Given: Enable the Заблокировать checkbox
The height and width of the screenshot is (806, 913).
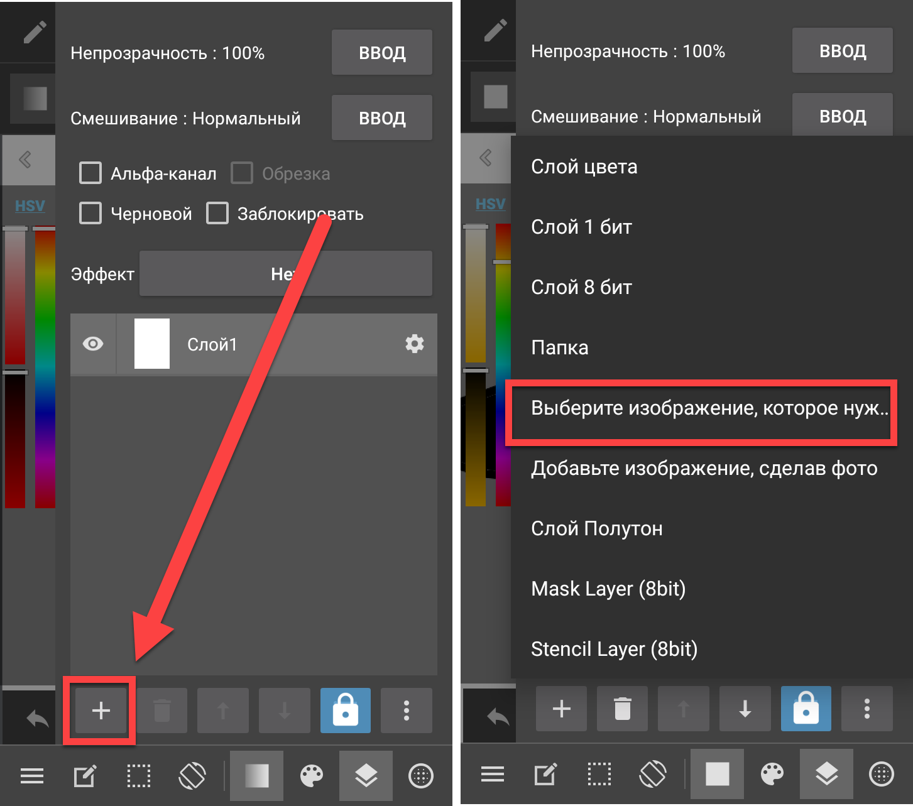Looking at the screenshot, I should 217,213.
